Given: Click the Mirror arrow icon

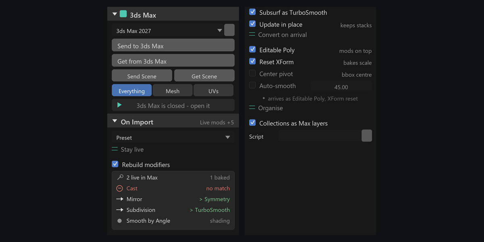Looking at the screenshot, I should 120,199.
